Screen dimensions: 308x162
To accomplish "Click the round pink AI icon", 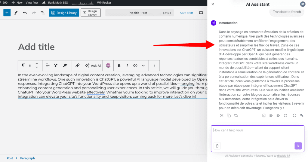I will tap(108, 66).
